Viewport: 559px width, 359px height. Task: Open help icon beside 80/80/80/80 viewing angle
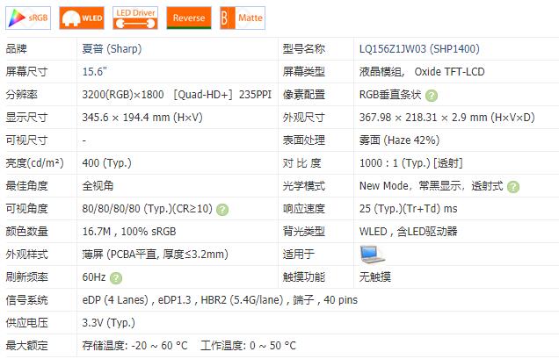(222, 210)
